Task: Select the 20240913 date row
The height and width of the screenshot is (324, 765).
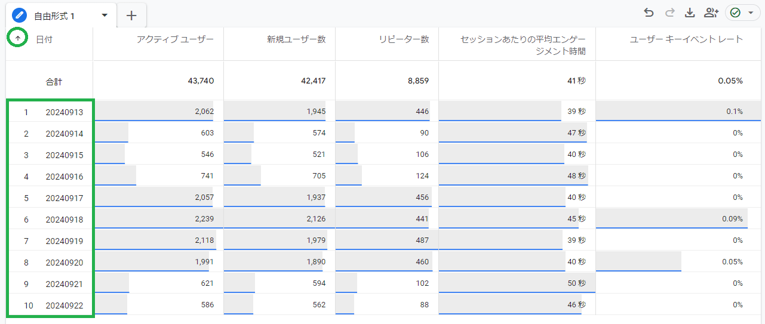Action: (64, 112)
